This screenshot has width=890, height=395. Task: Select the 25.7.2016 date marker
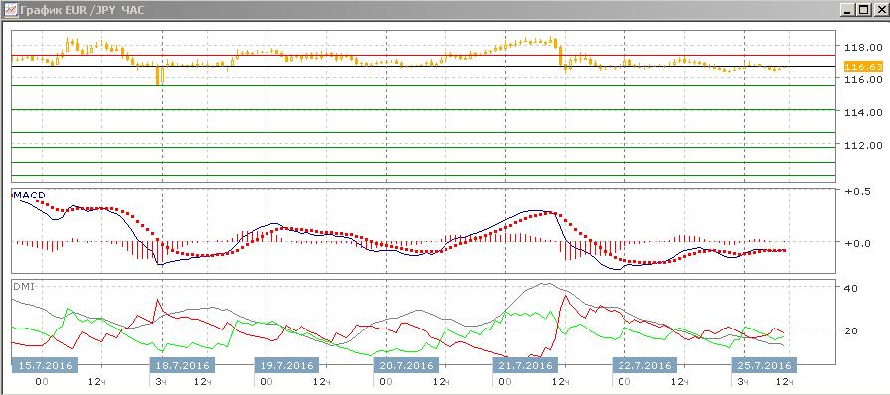pyautogui.click(x=764, y=365)
